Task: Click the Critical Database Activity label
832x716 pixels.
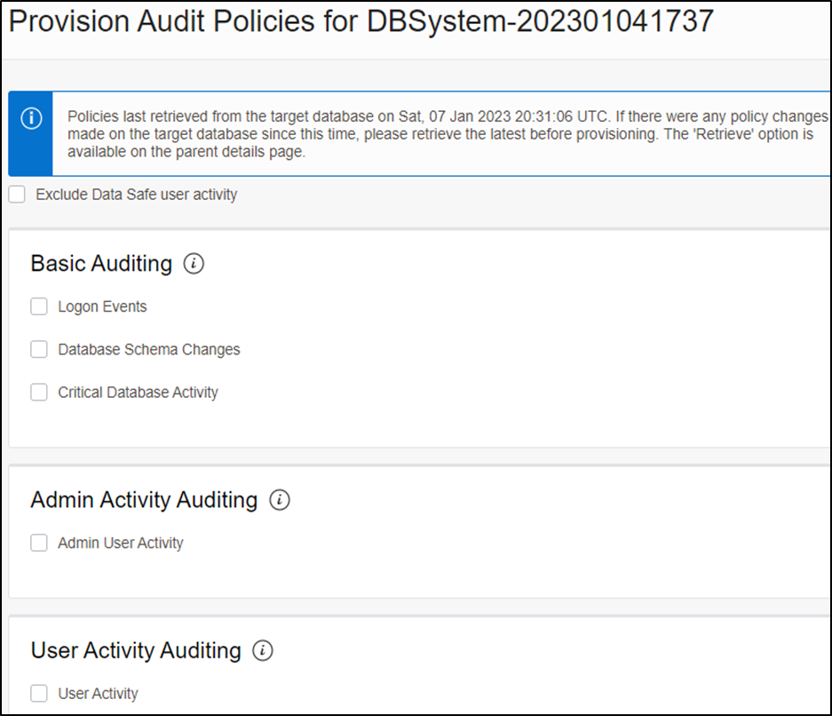Action: coord(138,393)
